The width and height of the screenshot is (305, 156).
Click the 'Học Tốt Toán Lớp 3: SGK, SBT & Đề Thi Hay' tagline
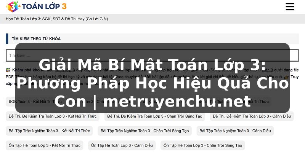[57, 19]
